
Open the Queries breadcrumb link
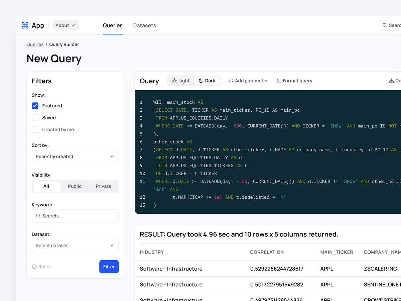coord(35,44)
